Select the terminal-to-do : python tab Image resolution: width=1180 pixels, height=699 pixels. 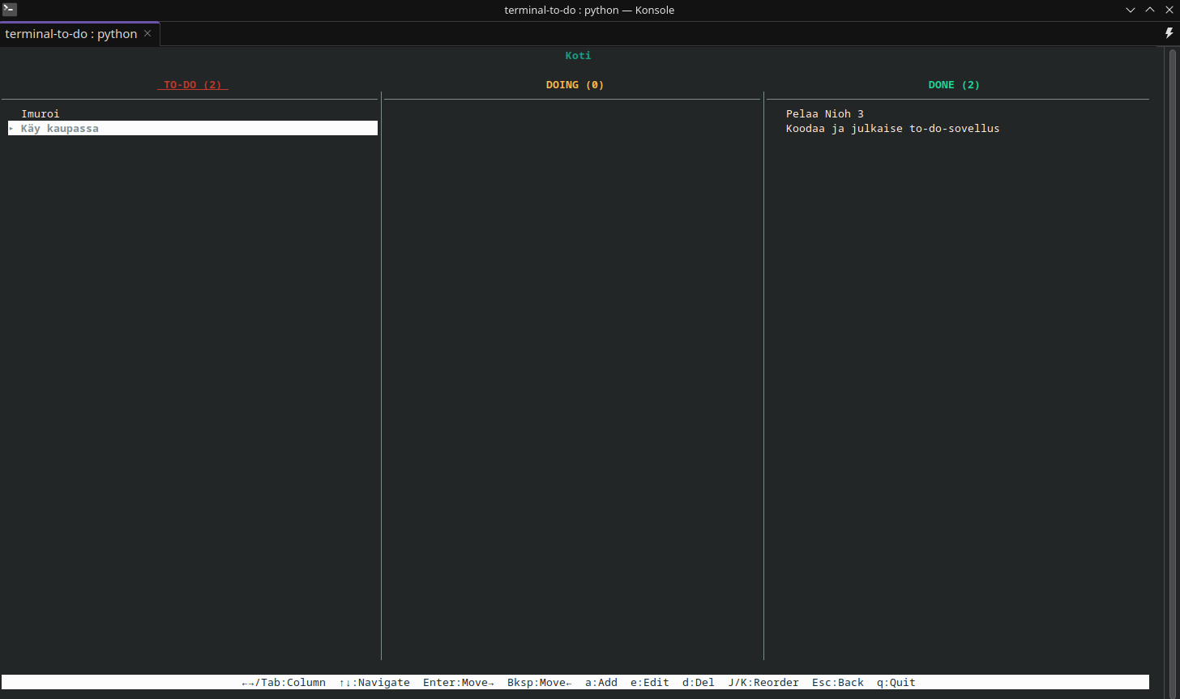coord(71,34)
